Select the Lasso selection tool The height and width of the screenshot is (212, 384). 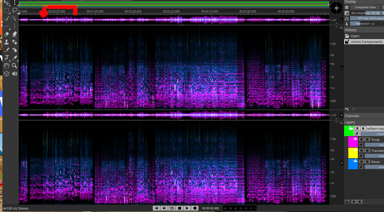pyautogui.click(x=15, y=11)
